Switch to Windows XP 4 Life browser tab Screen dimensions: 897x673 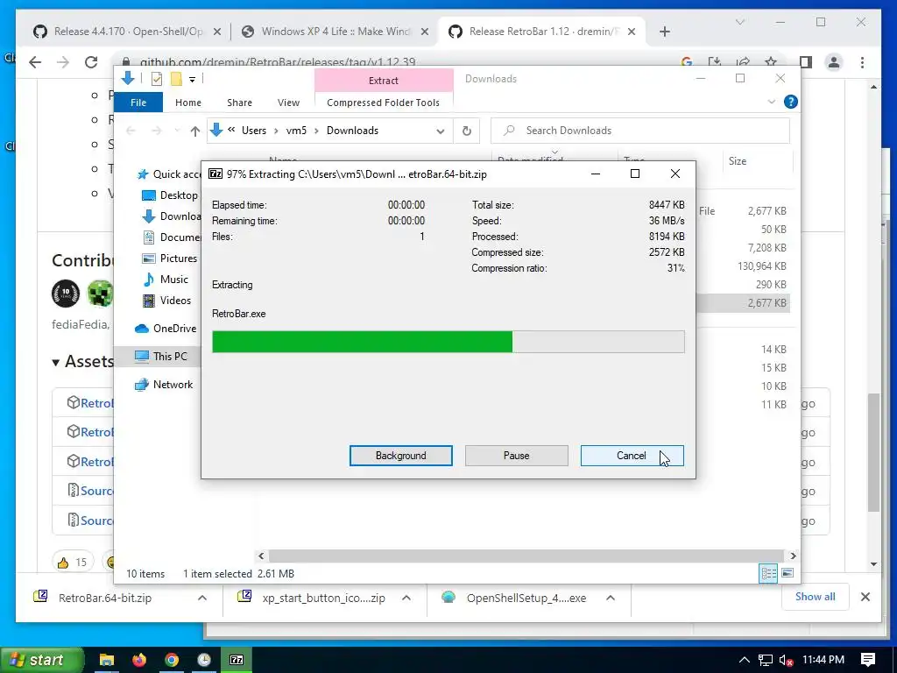[x=335, y=32]
